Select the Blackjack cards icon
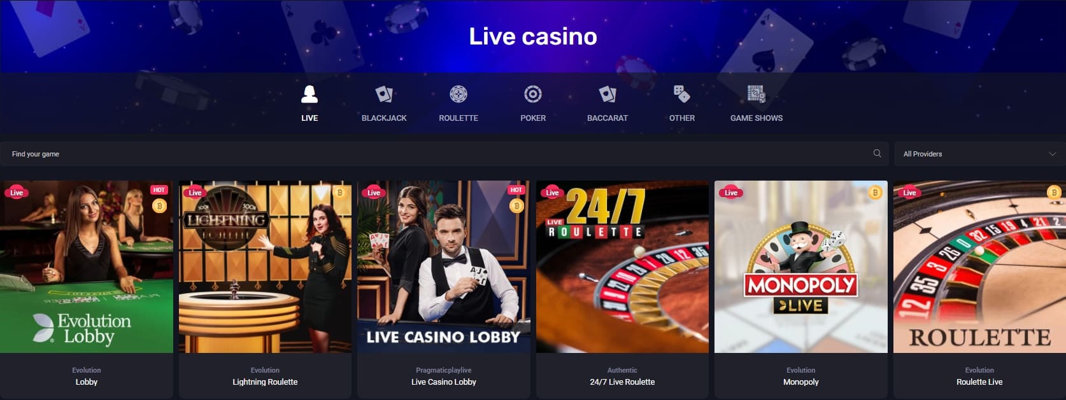Screen dimensions: 1066x400 tap(384, 94)
